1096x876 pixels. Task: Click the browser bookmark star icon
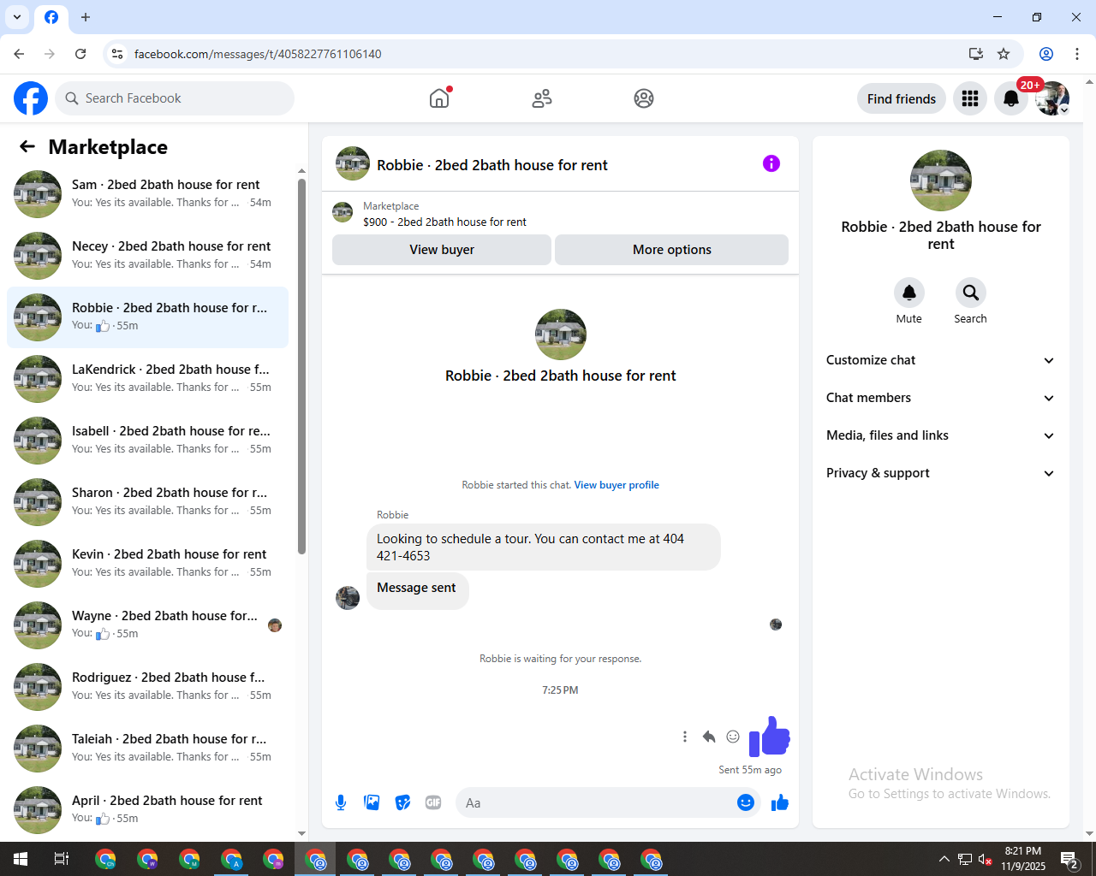click(1004, 54)
